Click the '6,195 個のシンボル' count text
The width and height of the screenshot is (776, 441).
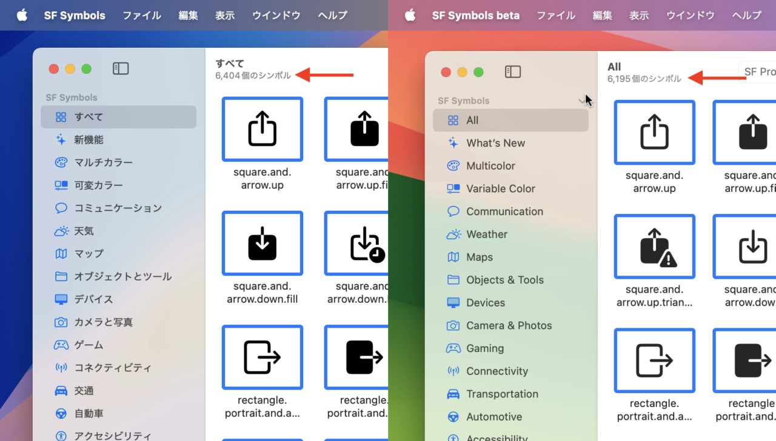pos(644,79)
